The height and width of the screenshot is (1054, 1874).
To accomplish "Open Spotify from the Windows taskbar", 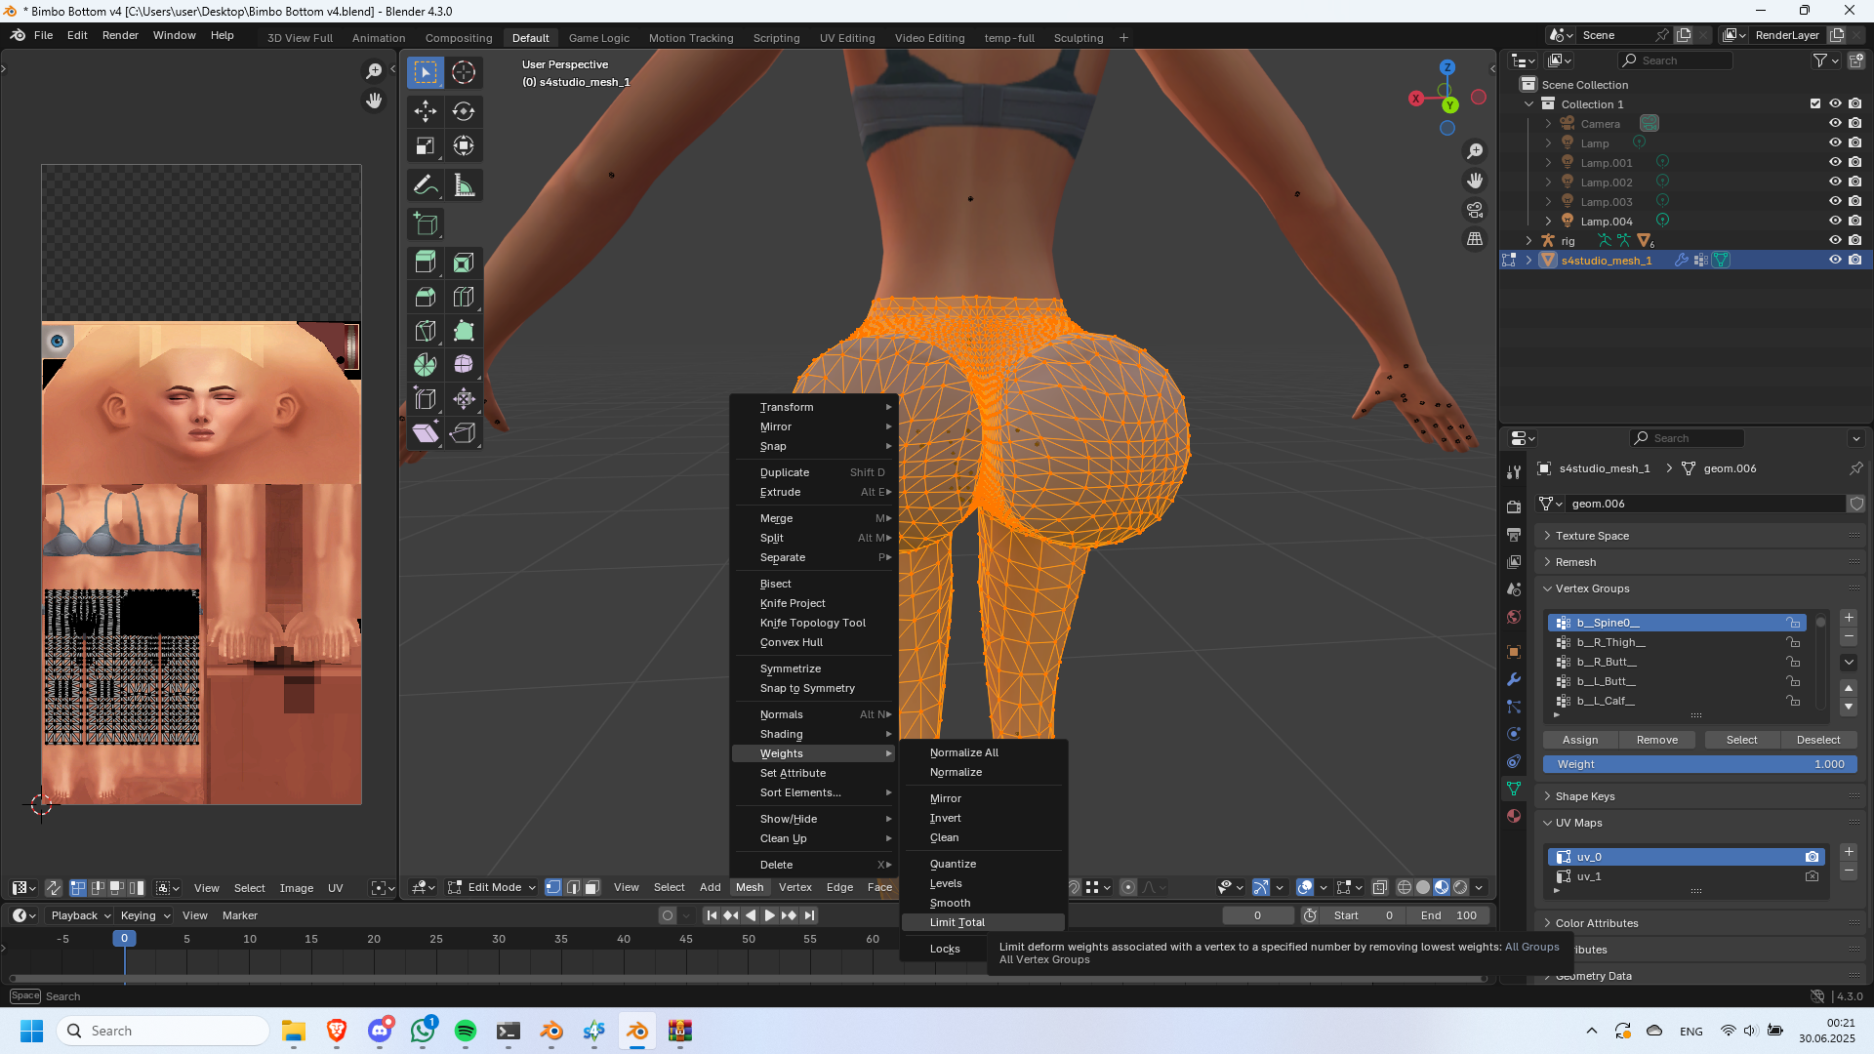I will point(466,1031).
